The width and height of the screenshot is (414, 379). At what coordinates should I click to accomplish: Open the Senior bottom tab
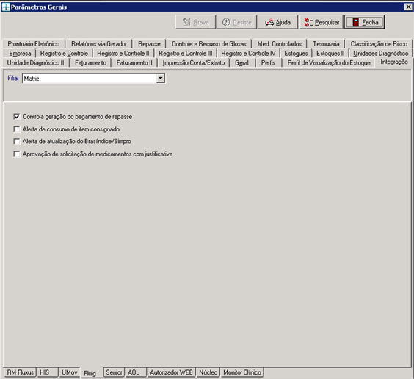(114, 372)
